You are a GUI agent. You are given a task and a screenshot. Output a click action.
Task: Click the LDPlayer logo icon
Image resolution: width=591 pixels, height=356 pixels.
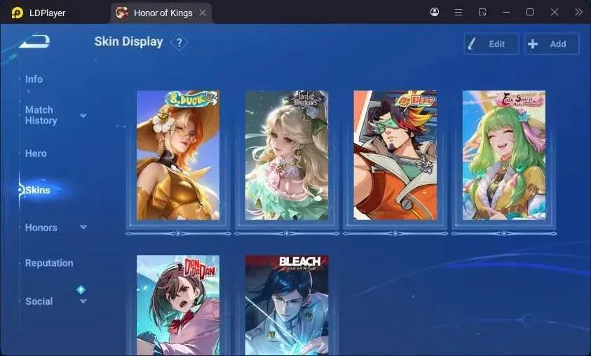[x=17, y=13]
